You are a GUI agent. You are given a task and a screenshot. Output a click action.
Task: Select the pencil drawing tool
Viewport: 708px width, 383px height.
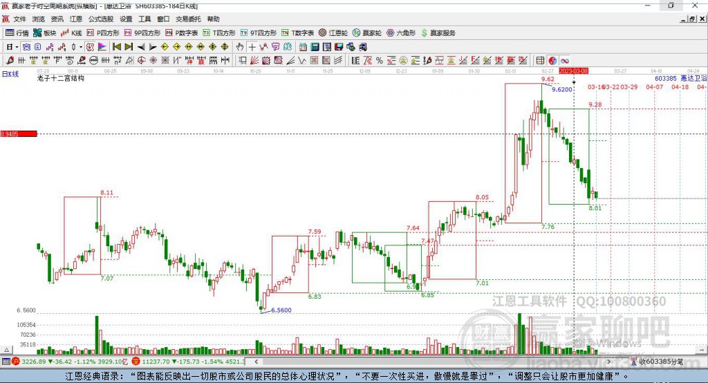[10, 60]
